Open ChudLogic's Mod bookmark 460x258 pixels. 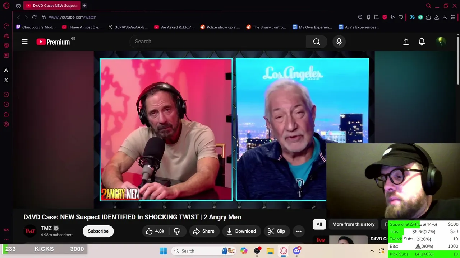pyautogui.click(x=36, y=27)
